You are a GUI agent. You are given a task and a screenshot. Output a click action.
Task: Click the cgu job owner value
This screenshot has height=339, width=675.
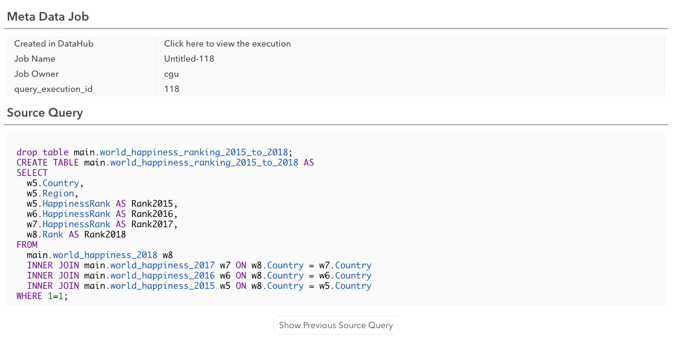click(x=172, y=74)
